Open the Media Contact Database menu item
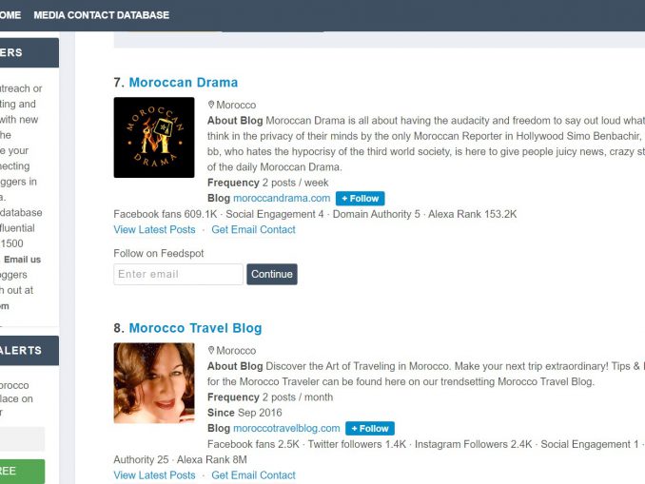 (101, 15)
